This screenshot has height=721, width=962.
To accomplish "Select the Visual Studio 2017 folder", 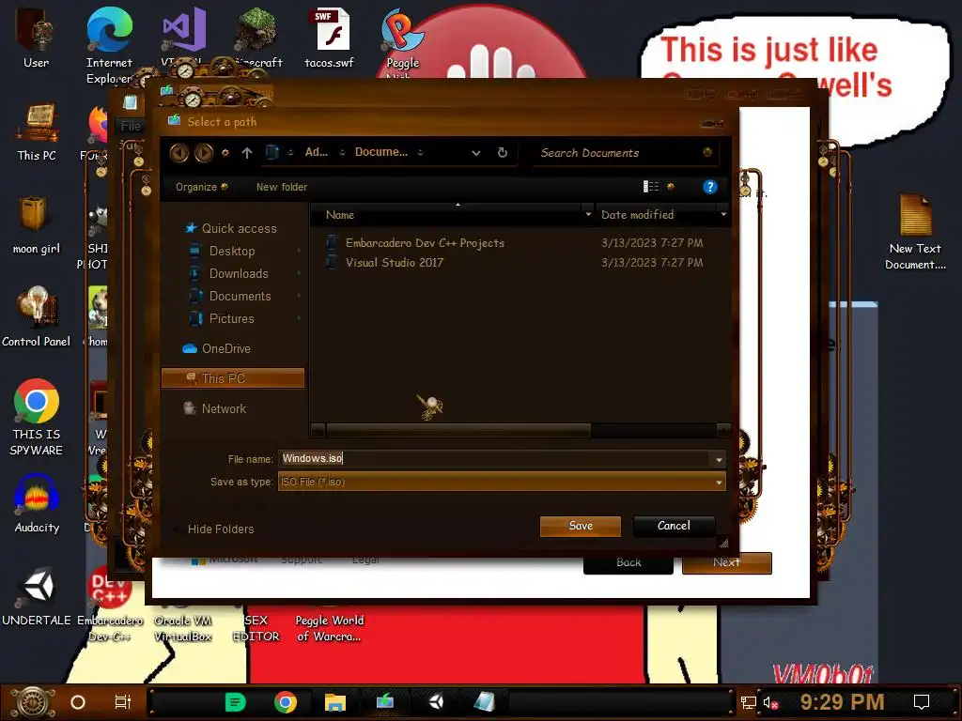I will tap(385, 263).
